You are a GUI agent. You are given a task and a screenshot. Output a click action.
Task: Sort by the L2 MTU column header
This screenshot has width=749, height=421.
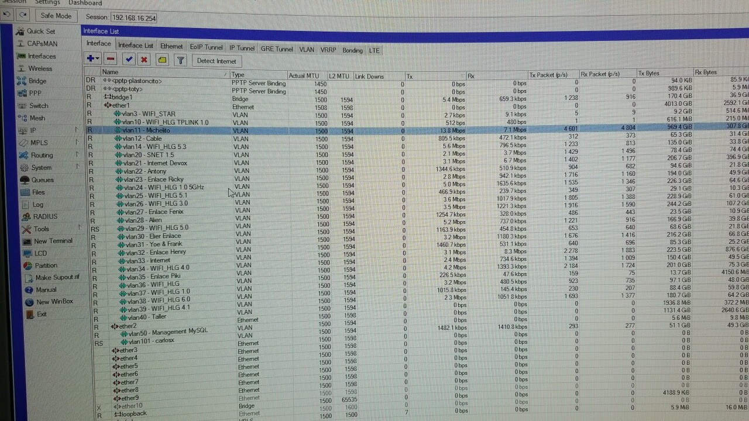click(x=340, y=77)
